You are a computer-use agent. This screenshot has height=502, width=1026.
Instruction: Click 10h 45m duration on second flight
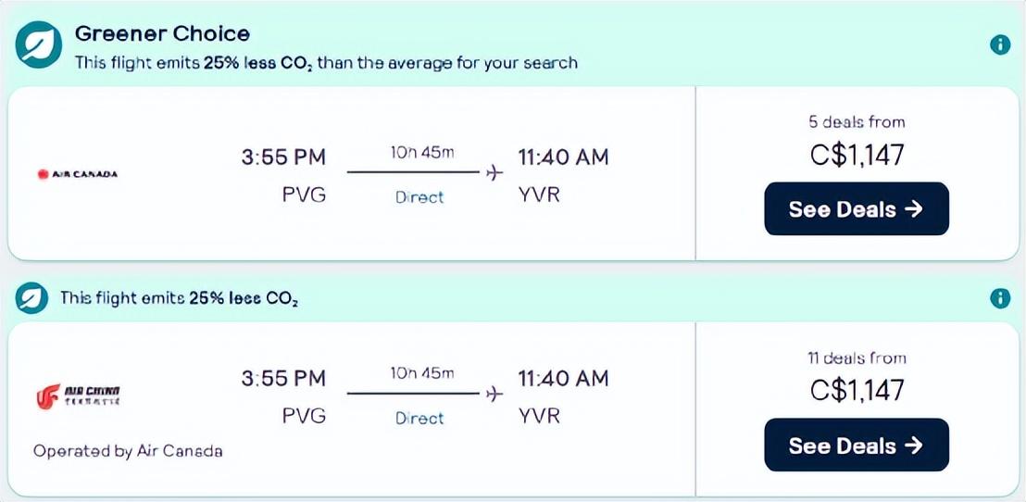coord(422,373)
